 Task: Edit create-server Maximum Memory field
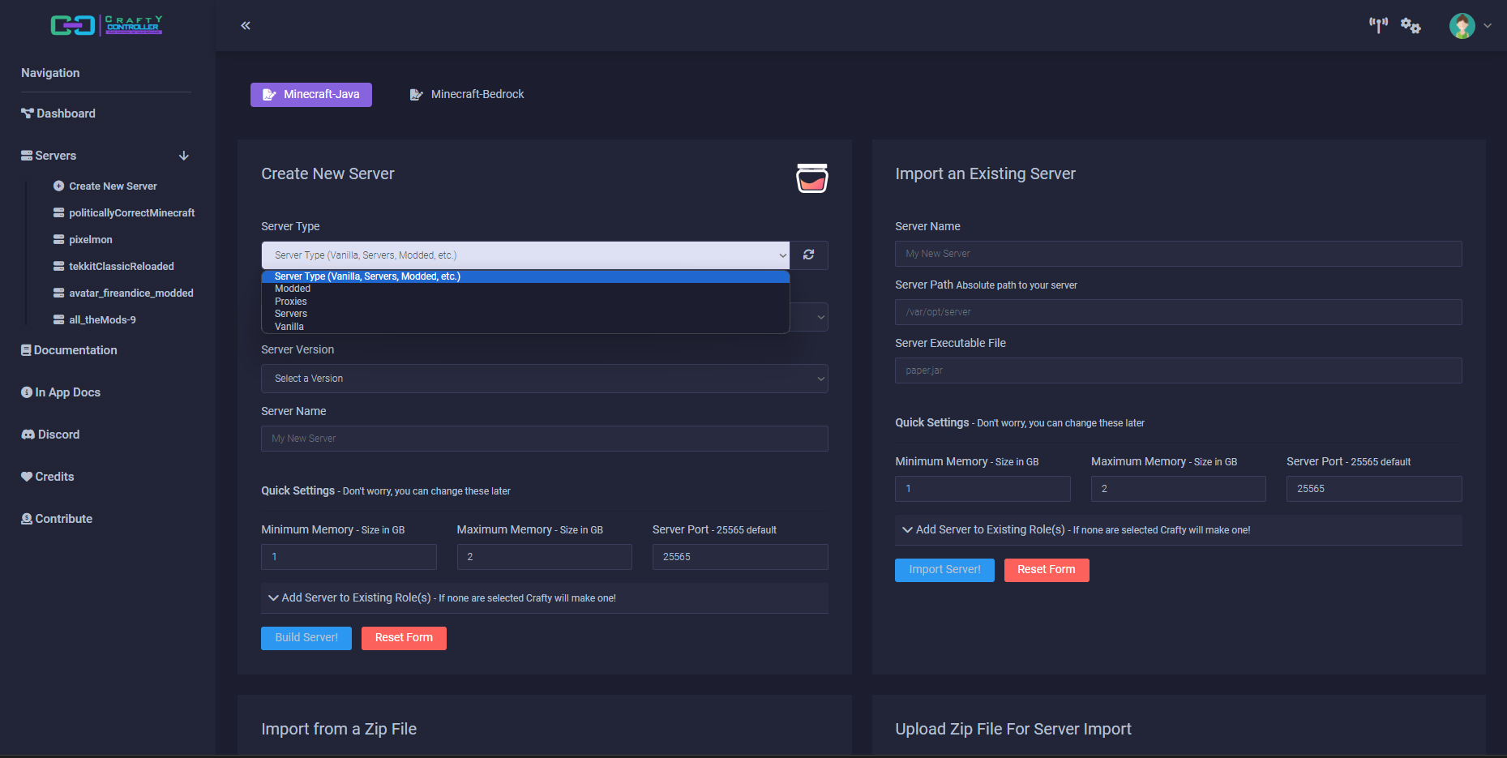coord(545,557)
